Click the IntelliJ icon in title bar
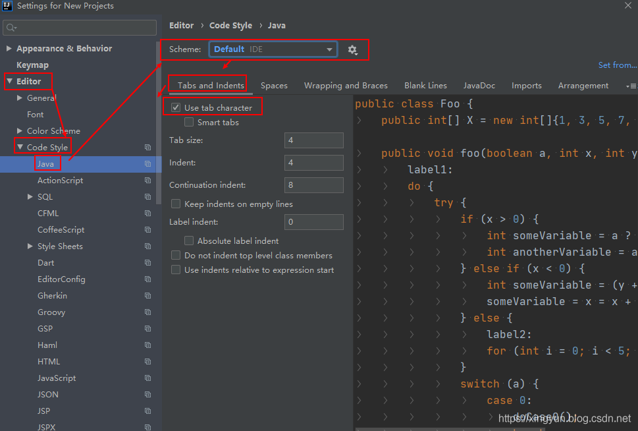The height and width of the screenshot is (431, 638). tap(7, 6)
